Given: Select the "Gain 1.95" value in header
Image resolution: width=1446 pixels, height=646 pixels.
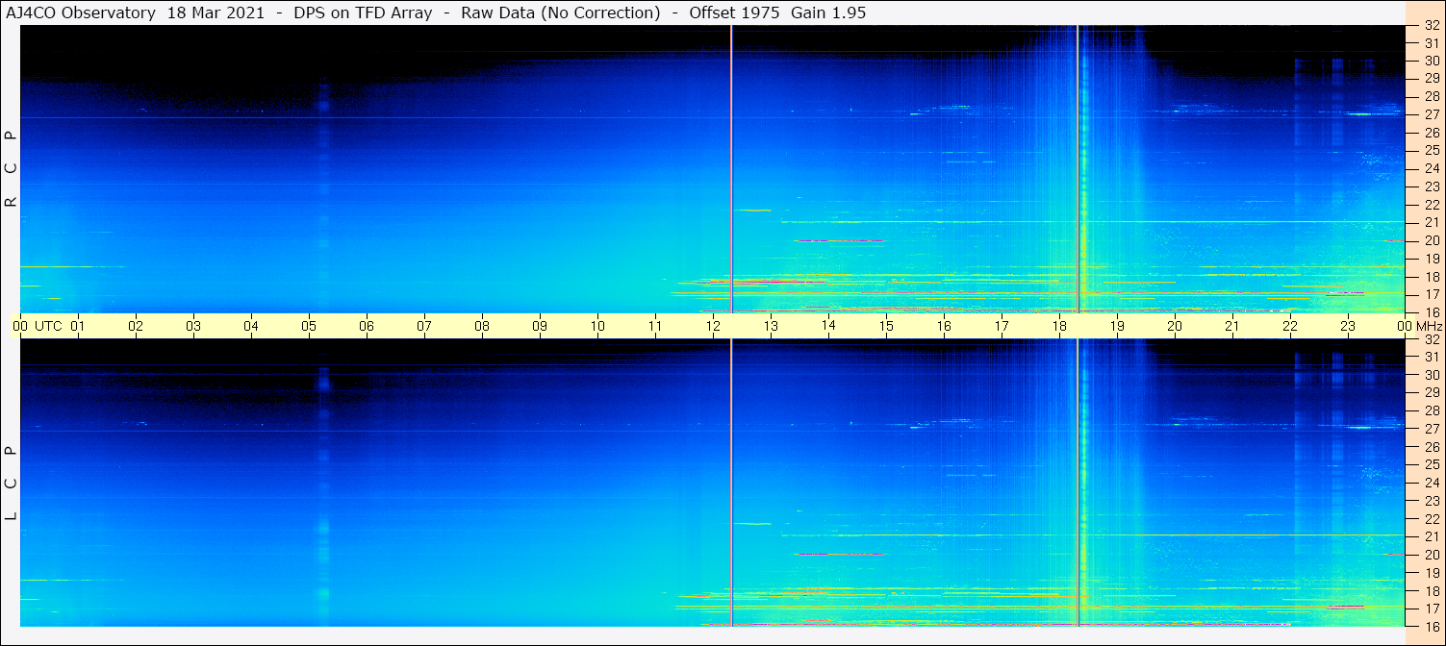Looking at the screenshot, I should click(x=827, y=12).
